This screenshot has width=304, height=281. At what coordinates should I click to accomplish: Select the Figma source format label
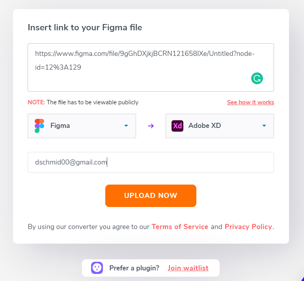pos(60,126)
